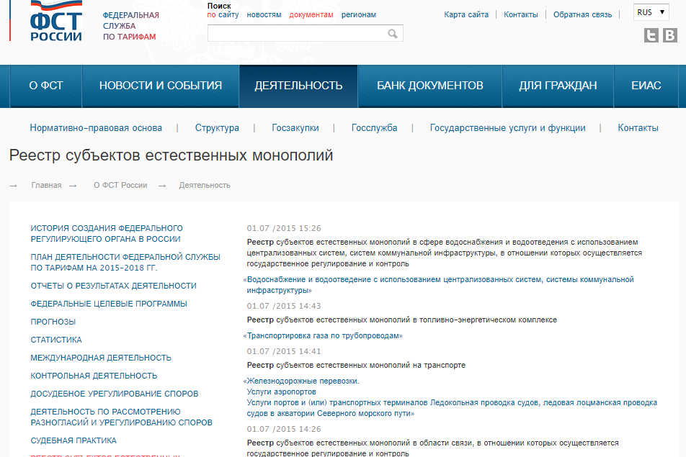The image size is (686, 457).
Task: Open the Twitter icon in the header
Action: tap(651, 34)
